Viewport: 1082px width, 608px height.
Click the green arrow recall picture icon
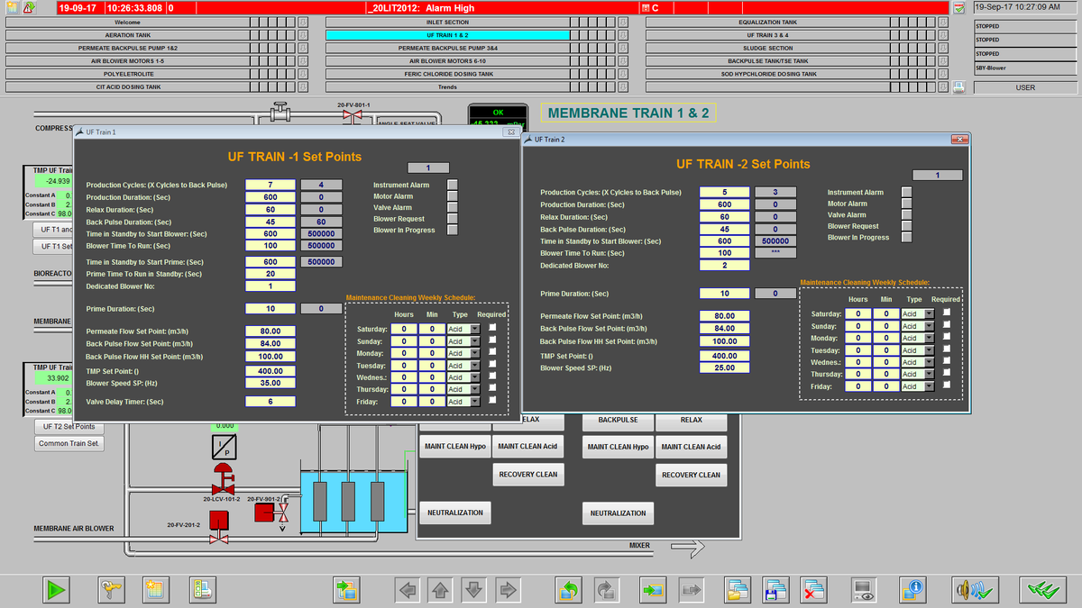click(653, 590)
